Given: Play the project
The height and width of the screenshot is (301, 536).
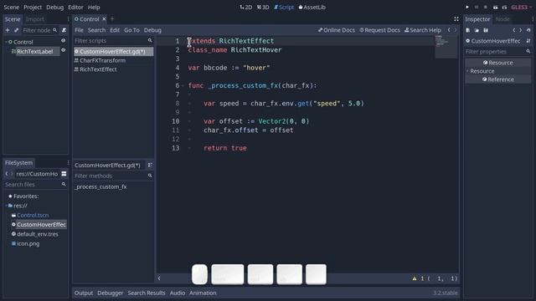Looking at the screenshot, I should pos(467,8).
